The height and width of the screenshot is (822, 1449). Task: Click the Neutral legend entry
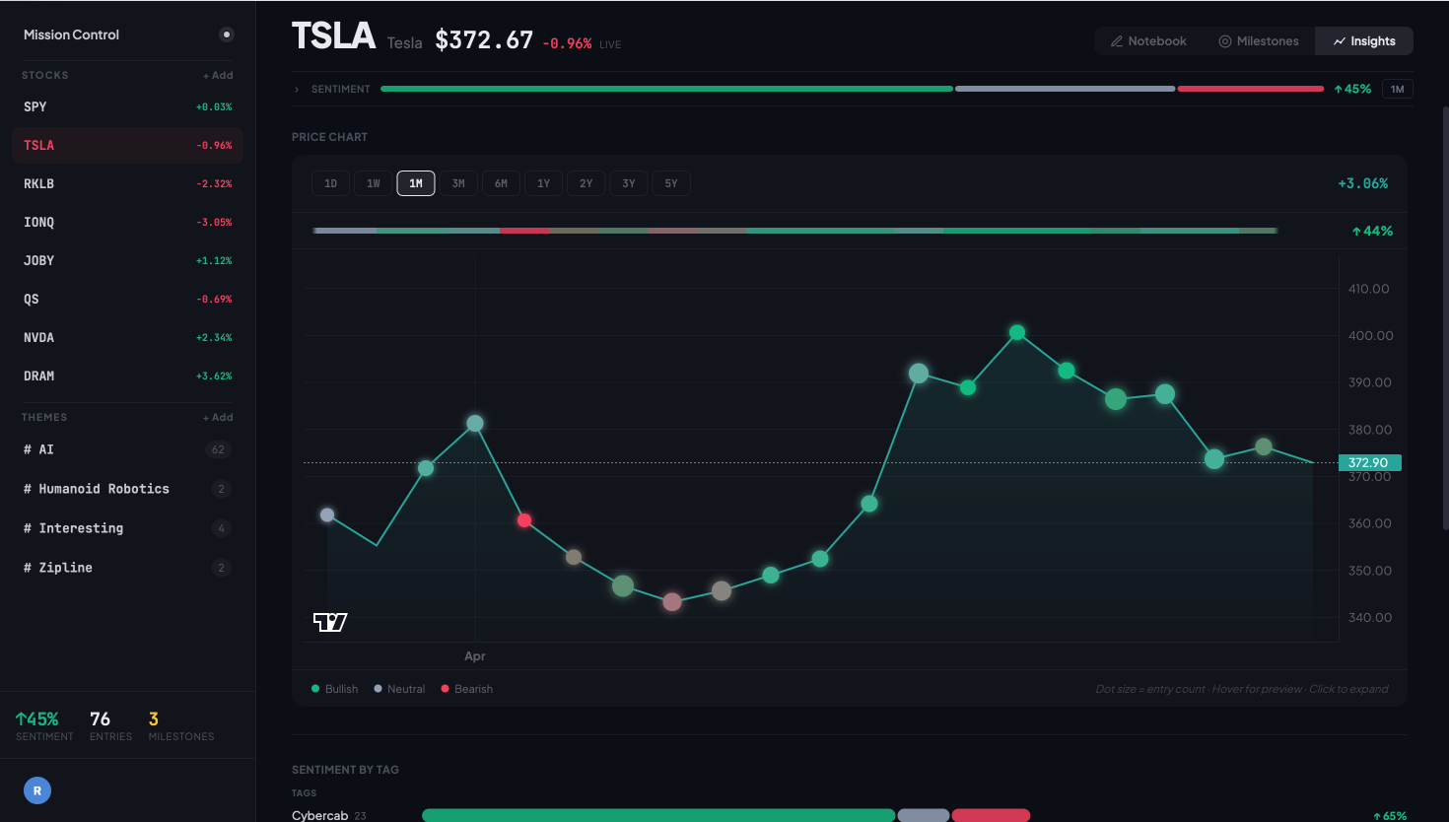[399, 689]
